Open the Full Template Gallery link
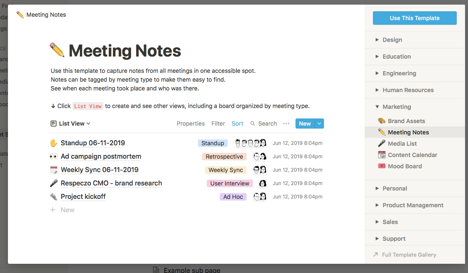468x273 pixels. coord(409,255)
